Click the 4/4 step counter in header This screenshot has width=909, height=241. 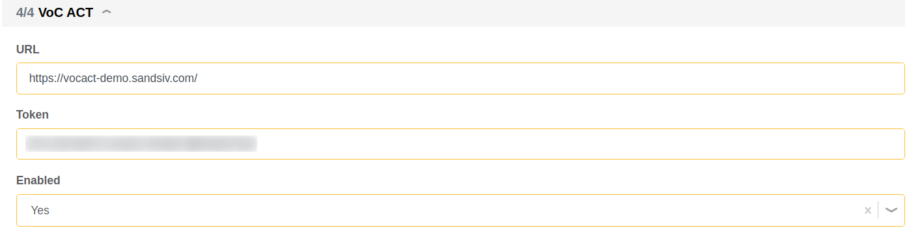click(25, 12)
